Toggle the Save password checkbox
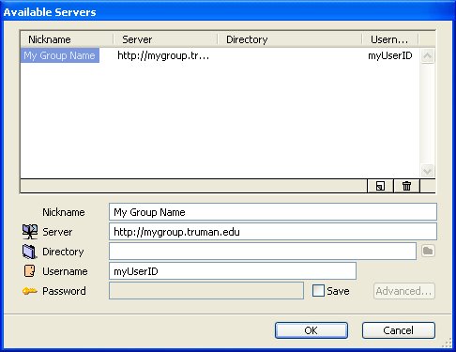This screenshot has height=352, width=456. (318, 291)
